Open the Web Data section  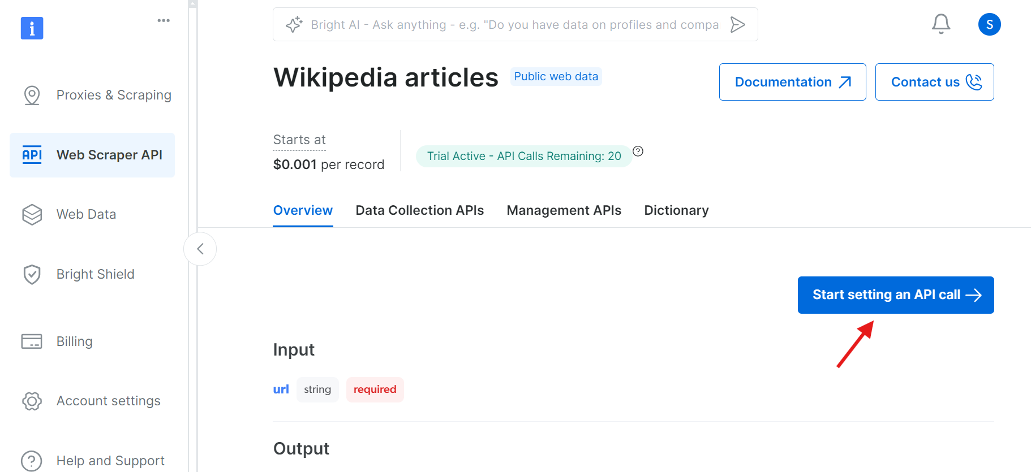pos(86,214)
